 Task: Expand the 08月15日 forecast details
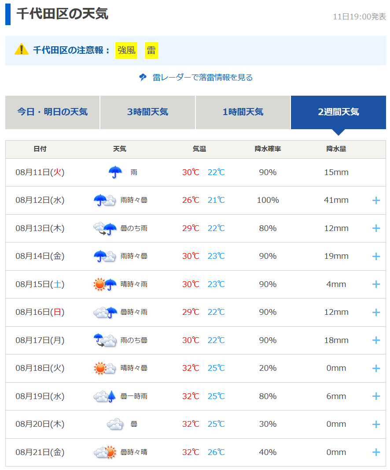[376, 284]
